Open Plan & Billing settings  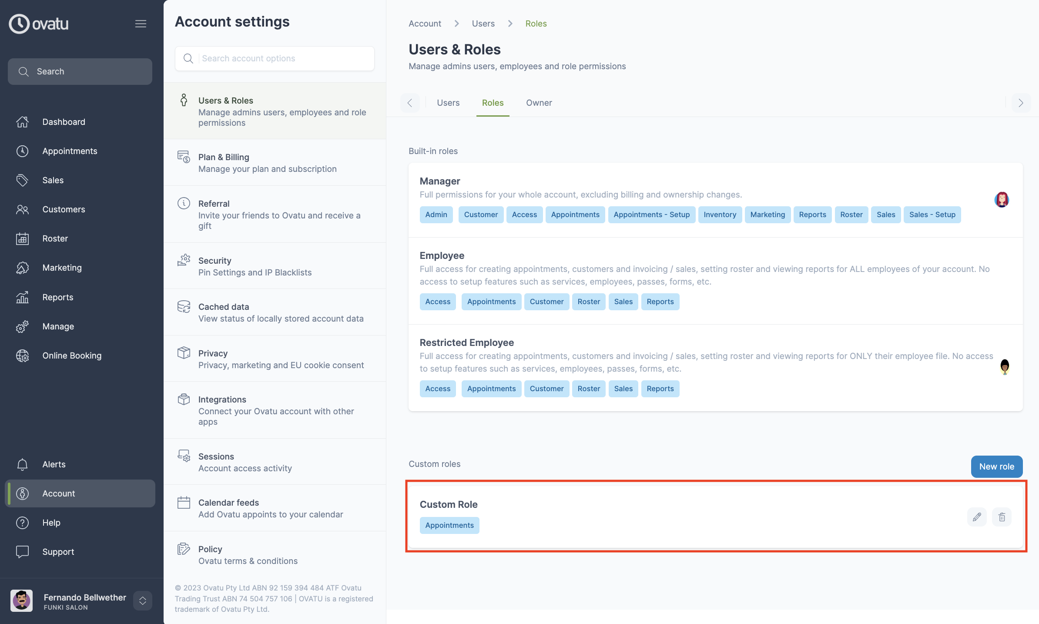tap(224, 157)
